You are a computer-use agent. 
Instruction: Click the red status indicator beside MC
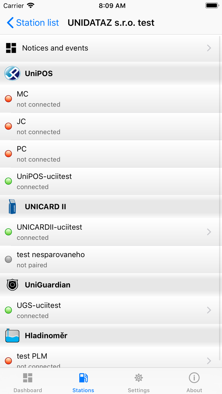point(8,99)
